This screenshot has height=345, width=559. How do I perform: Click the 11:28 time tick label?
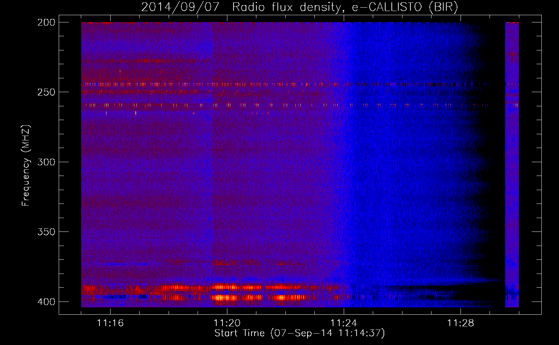click(x=461, y=323)
